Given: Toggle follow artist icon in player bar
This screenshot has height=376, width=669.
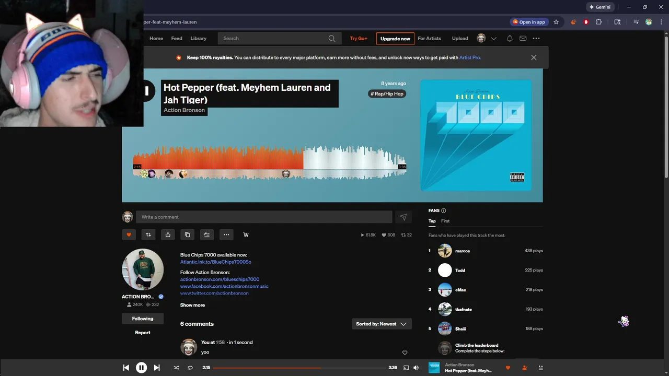Looking at the screenshot, I should [524, 368].
